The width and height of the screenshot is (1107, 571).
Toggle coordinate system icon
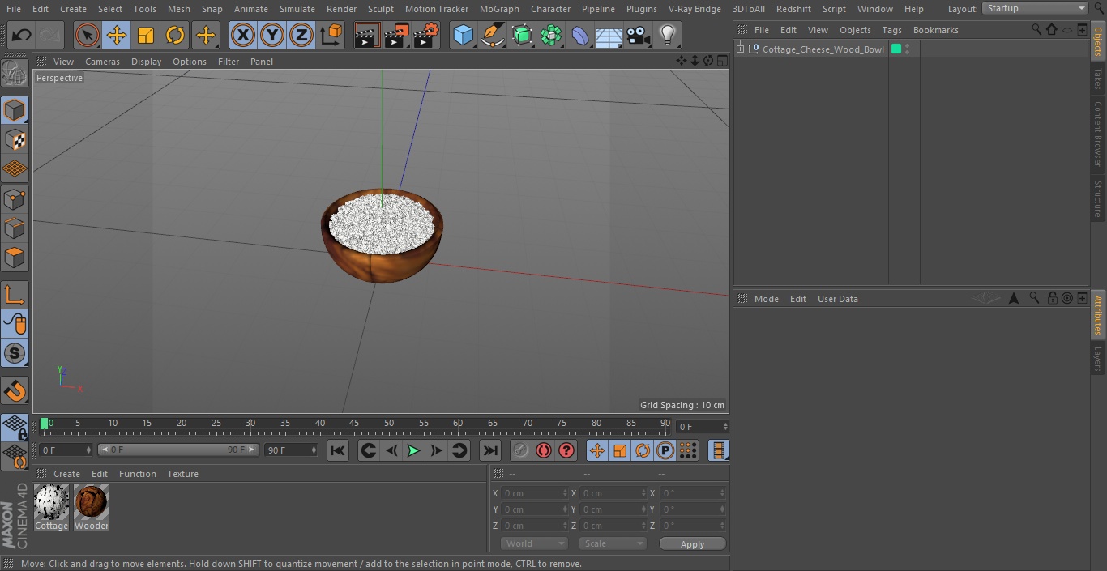coord(331,35)
